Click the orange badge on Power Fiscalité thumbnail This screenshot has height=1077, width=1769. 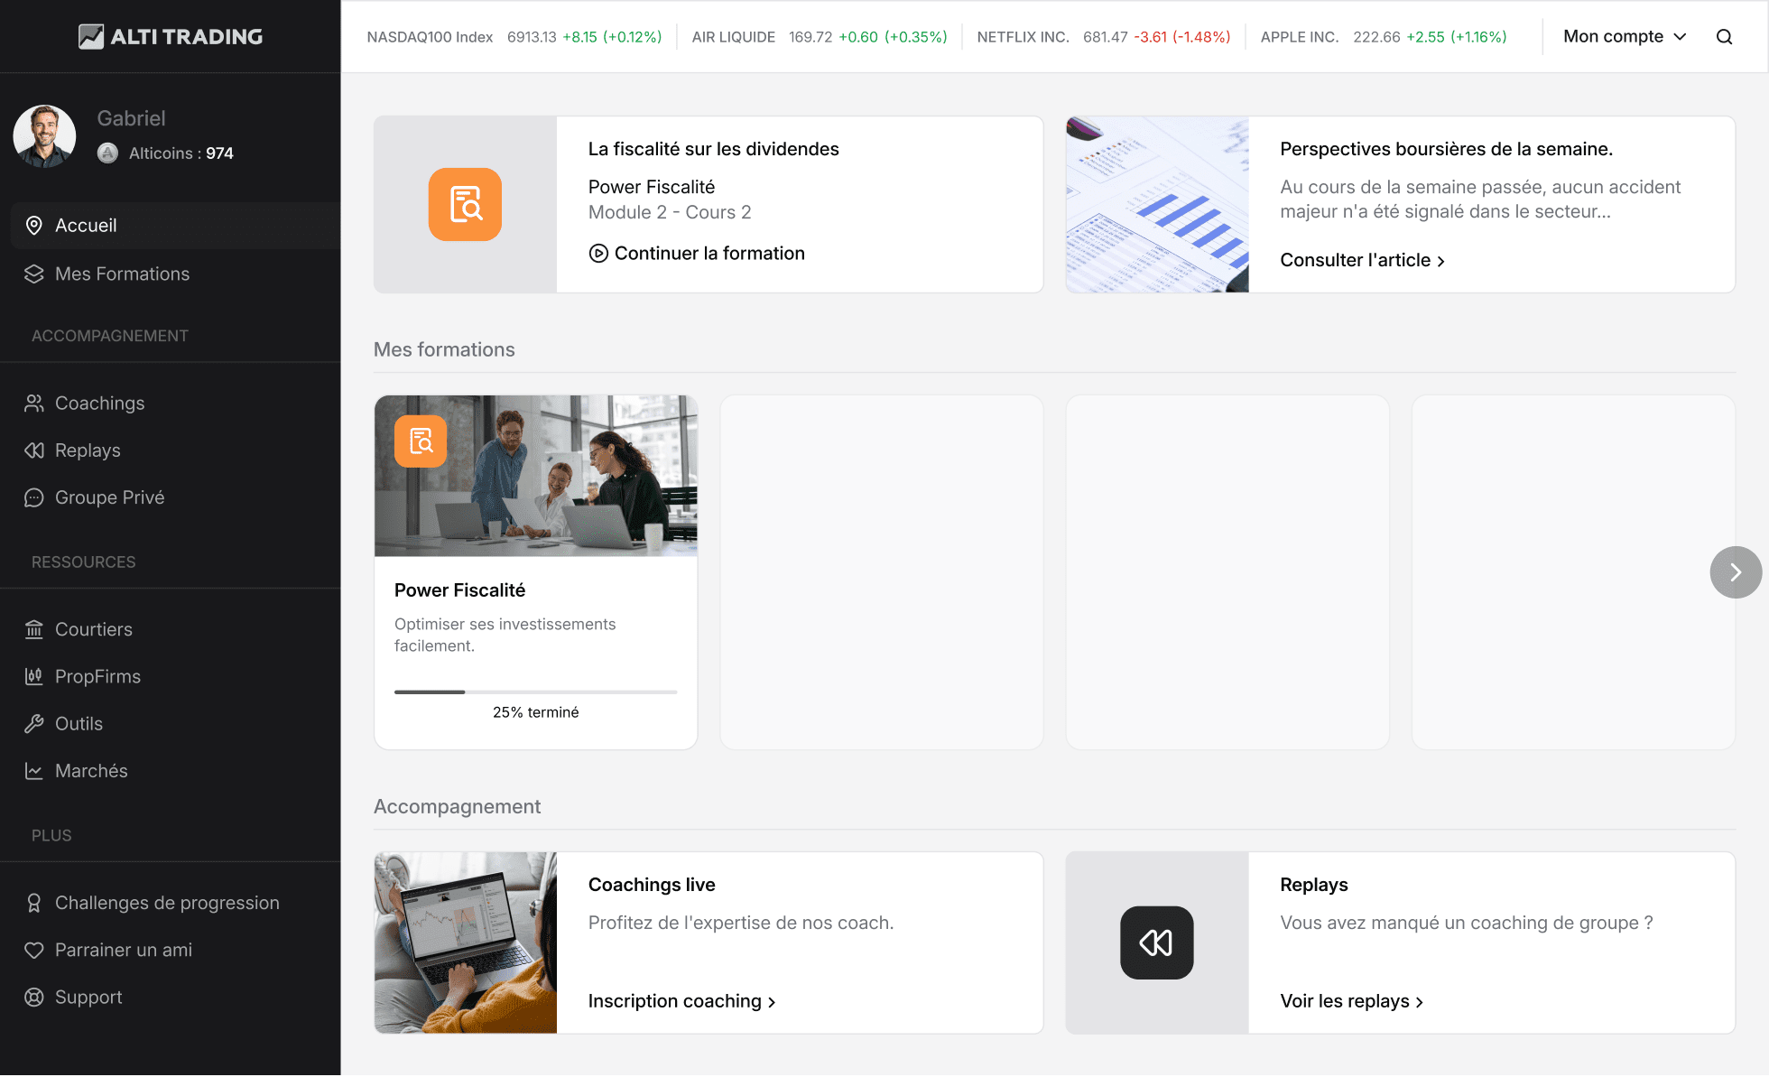421,441
